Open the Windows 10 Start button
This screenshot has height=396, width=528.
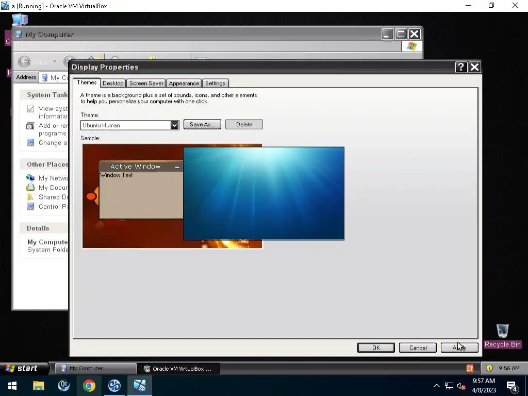12,386
